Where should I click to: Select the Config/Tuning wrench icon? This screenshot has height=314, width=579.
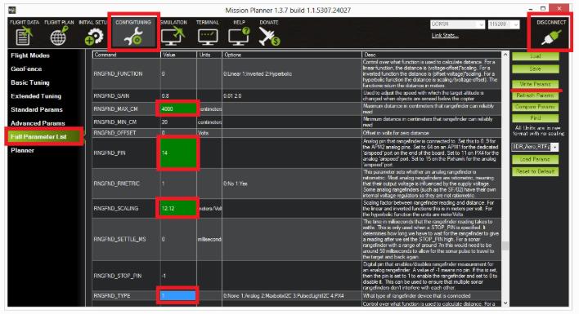click(133, 37)
